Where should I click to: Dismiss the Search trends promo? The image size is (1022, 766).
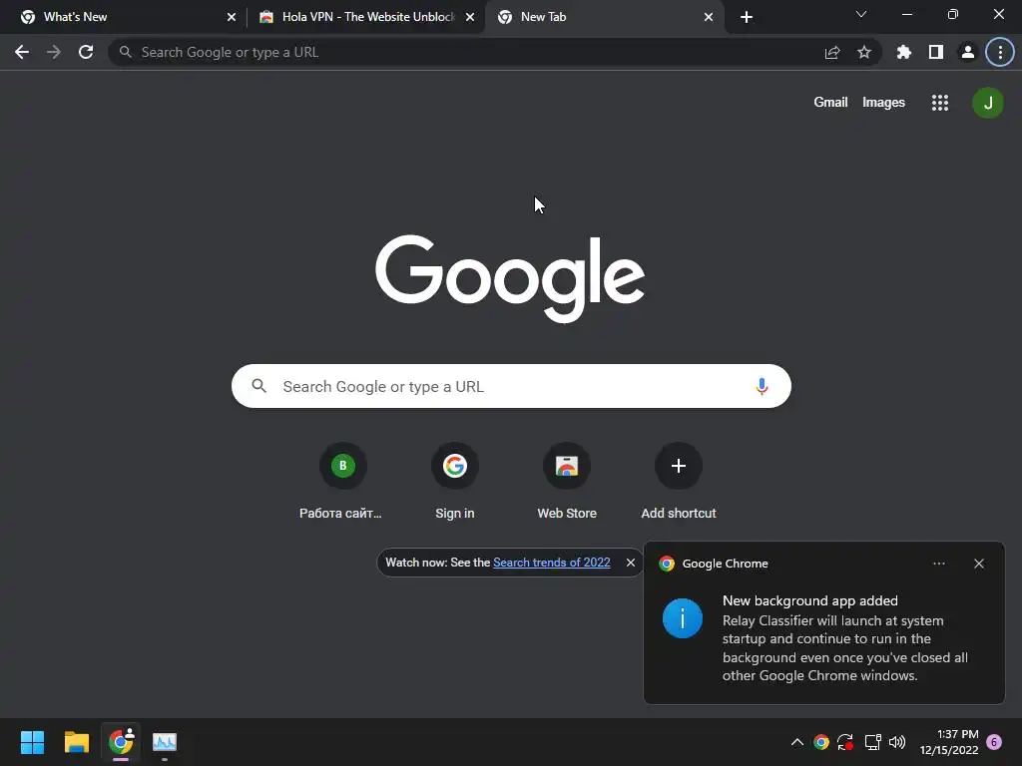(x=631, y=563)
